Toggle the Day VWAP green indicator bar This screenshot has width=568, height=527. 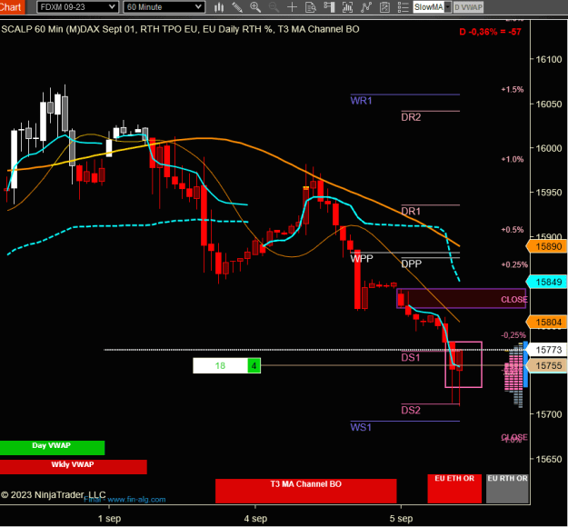point(52,448)
